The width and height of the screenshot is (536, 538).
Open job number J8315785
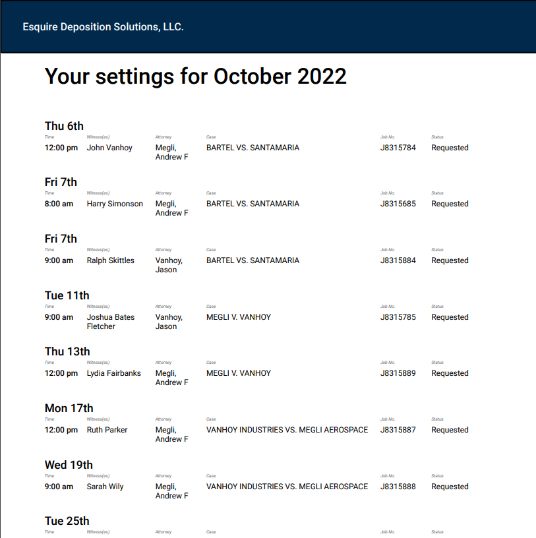point(398,317)
